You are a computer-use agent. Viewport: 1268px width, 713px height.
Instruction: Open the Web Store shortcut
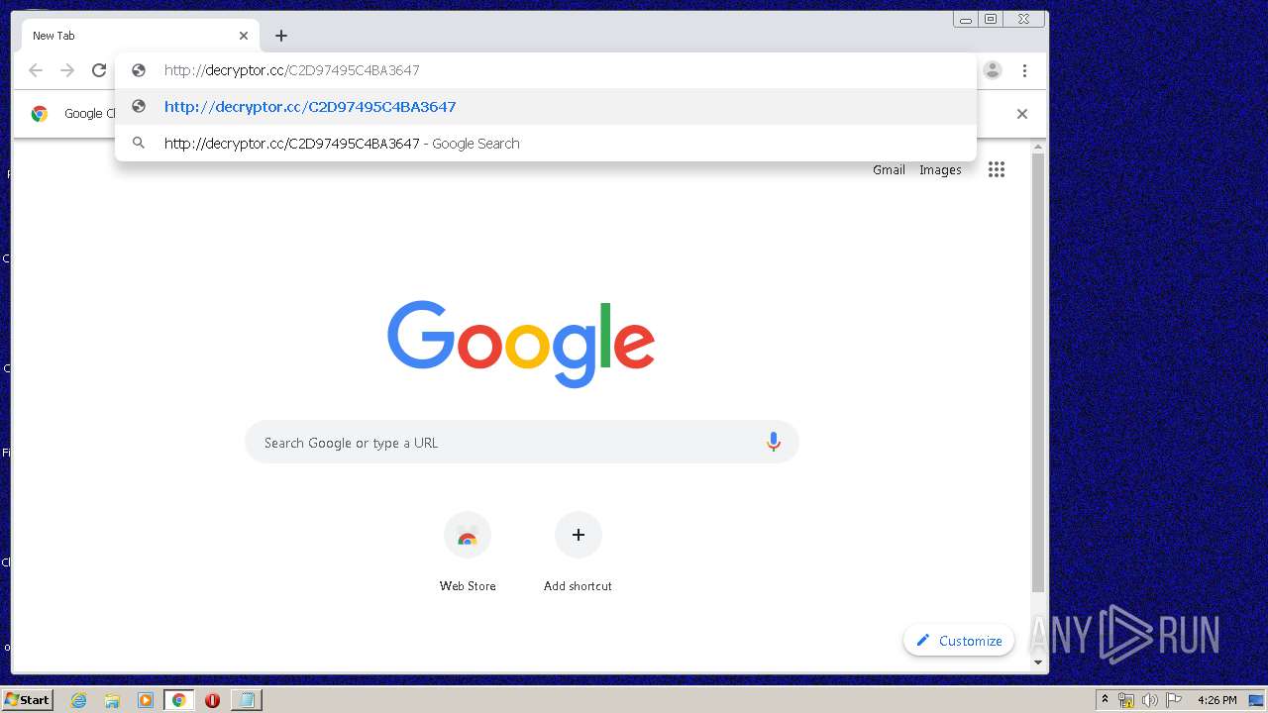coord(468,553)
